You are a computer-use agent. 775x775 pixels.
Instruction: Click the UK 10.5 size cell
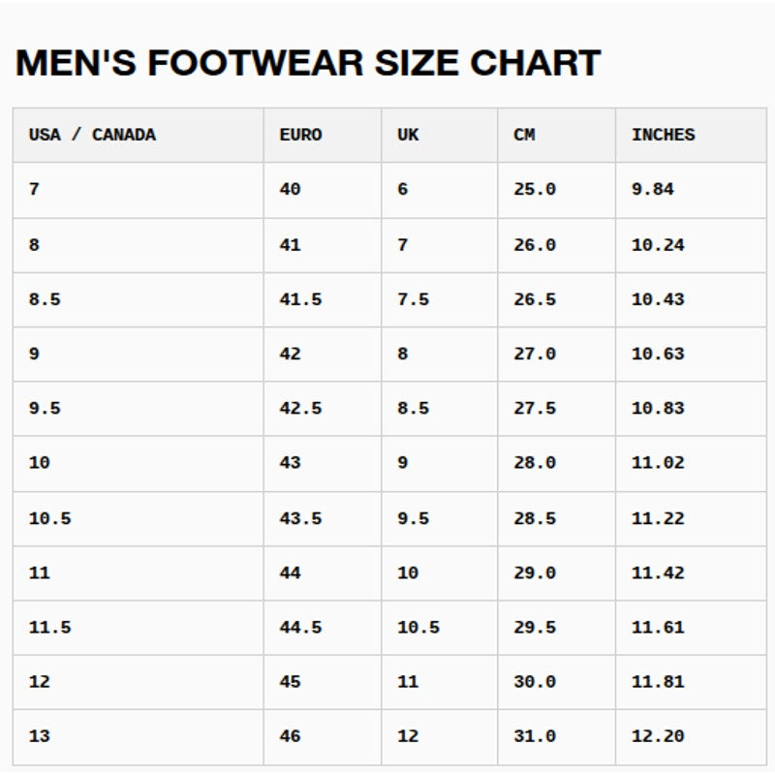[440, 628]
